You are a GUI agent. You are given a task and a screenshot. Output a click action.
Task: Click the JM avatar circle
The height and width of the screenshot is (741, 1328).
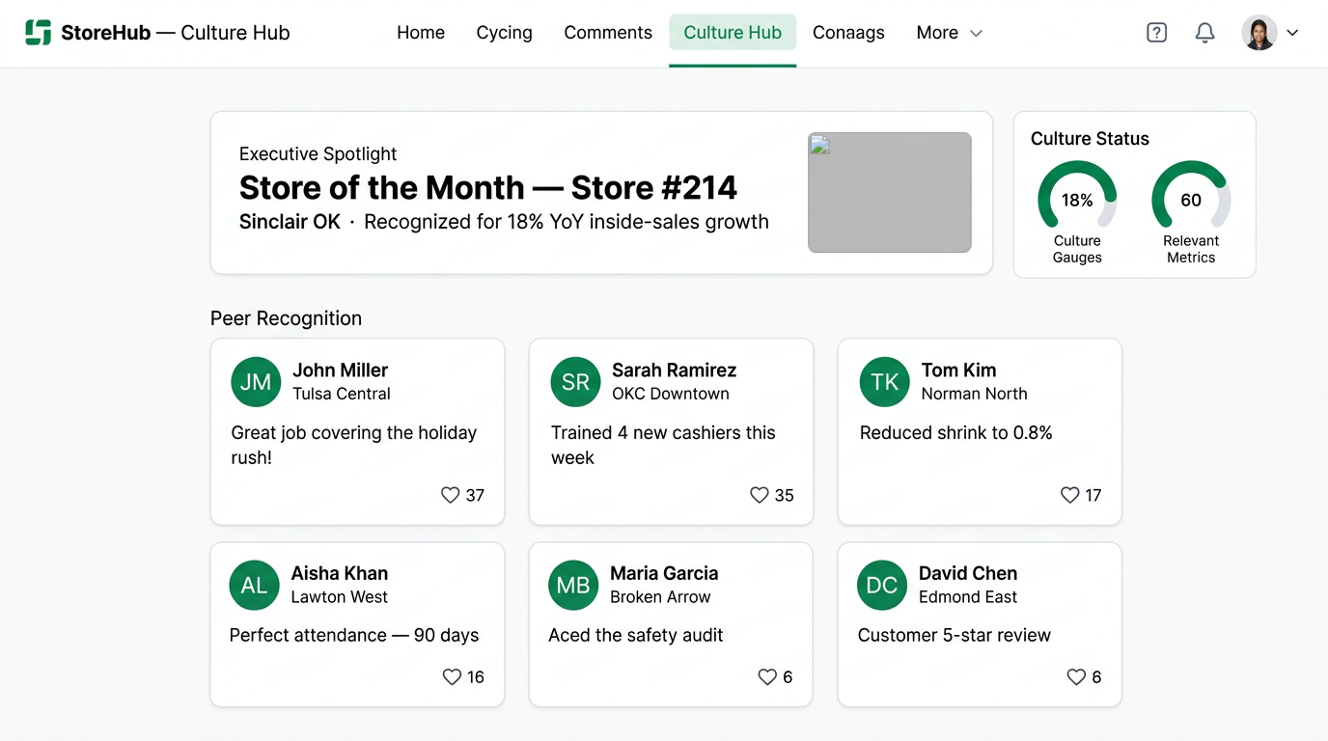point(256,382)
